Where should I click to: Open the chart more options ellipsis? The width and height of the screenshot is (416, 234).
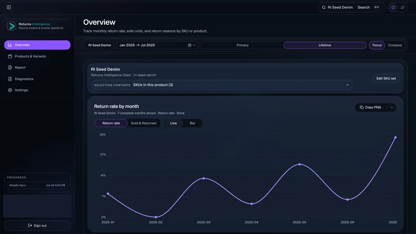[392, 107]
